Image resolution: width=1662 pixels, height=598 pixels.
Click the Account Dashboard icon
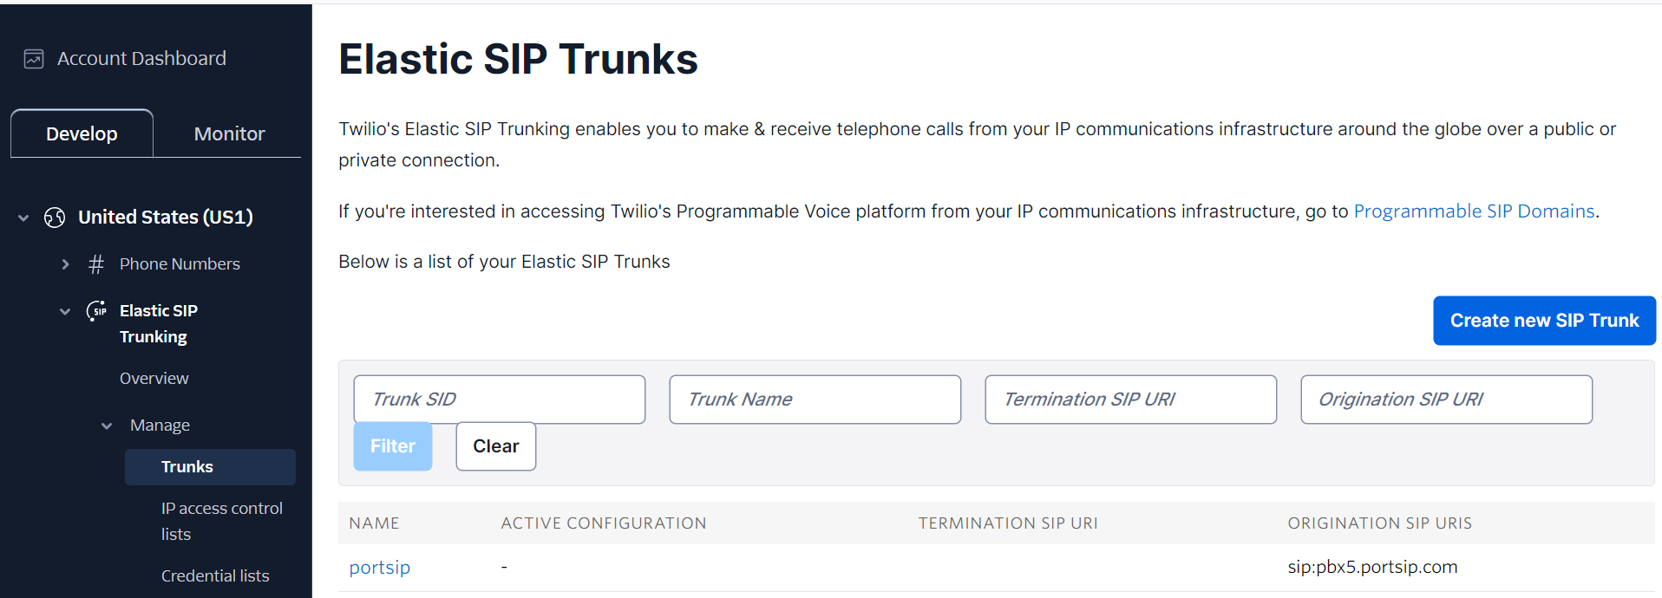[x=34, y=59]
